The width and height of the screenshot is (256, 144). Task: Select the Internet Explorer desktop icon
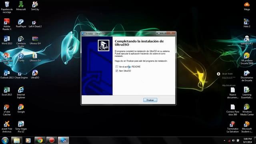[x=21, y=93]
